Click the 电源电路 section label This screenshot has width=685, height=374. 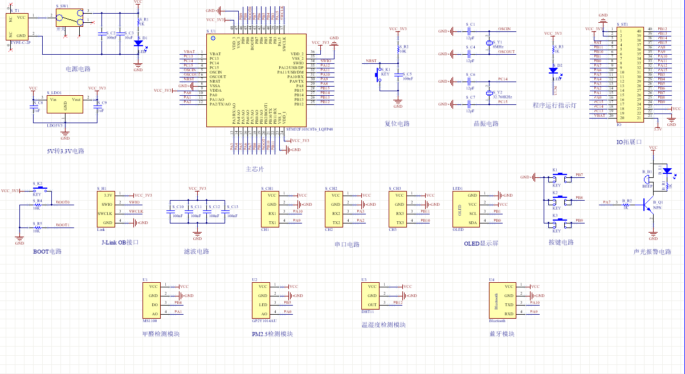tap(78, 69)
